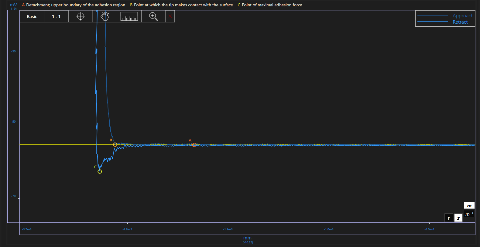Click marker B contact point on curve
The height and width of the screenshot is (247, 480).
115,145
